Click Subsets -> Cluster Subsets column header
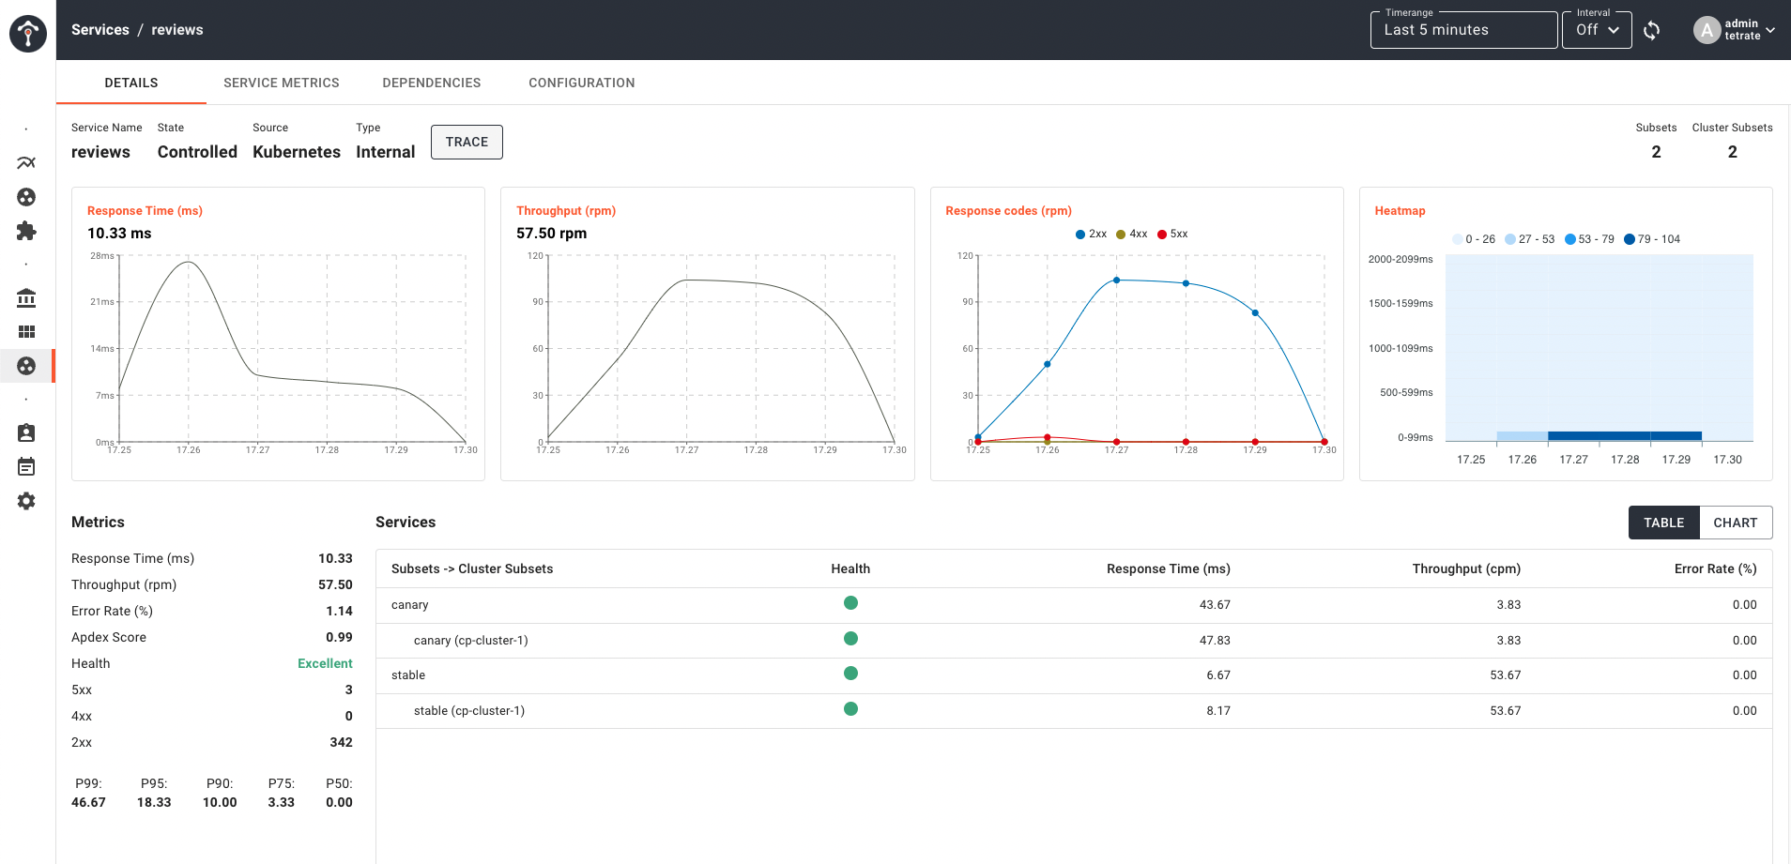Image resolution: width=1791 pixels, height=864 pixels. click(x=472, y=568)
